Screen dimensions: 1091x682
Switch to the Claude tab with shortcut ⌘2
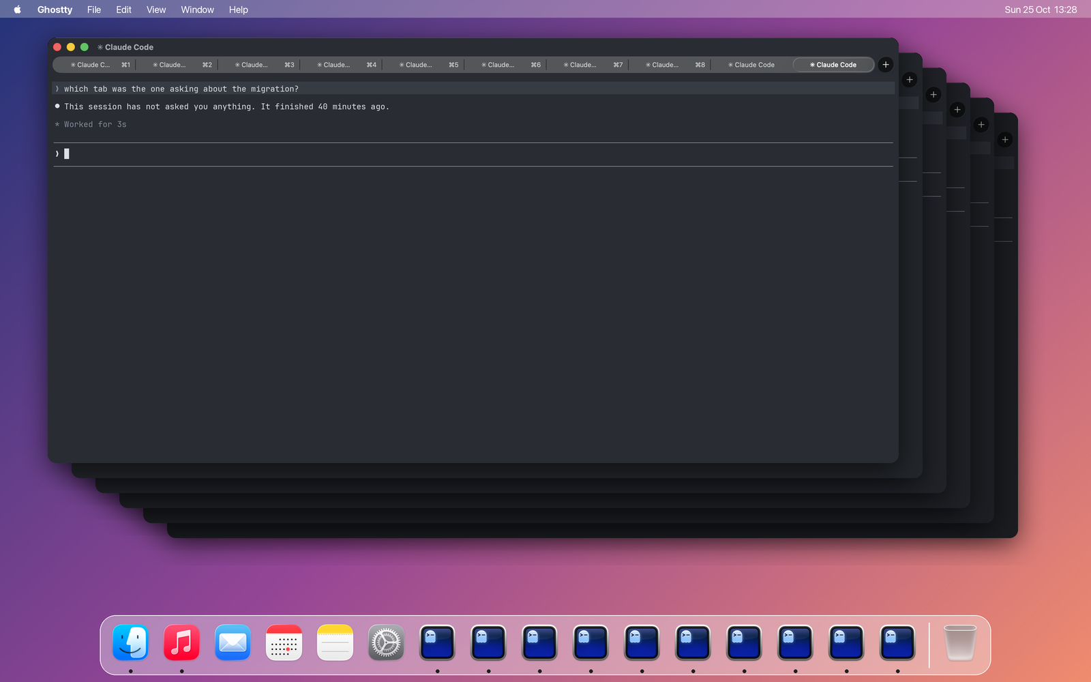[177, 65]
